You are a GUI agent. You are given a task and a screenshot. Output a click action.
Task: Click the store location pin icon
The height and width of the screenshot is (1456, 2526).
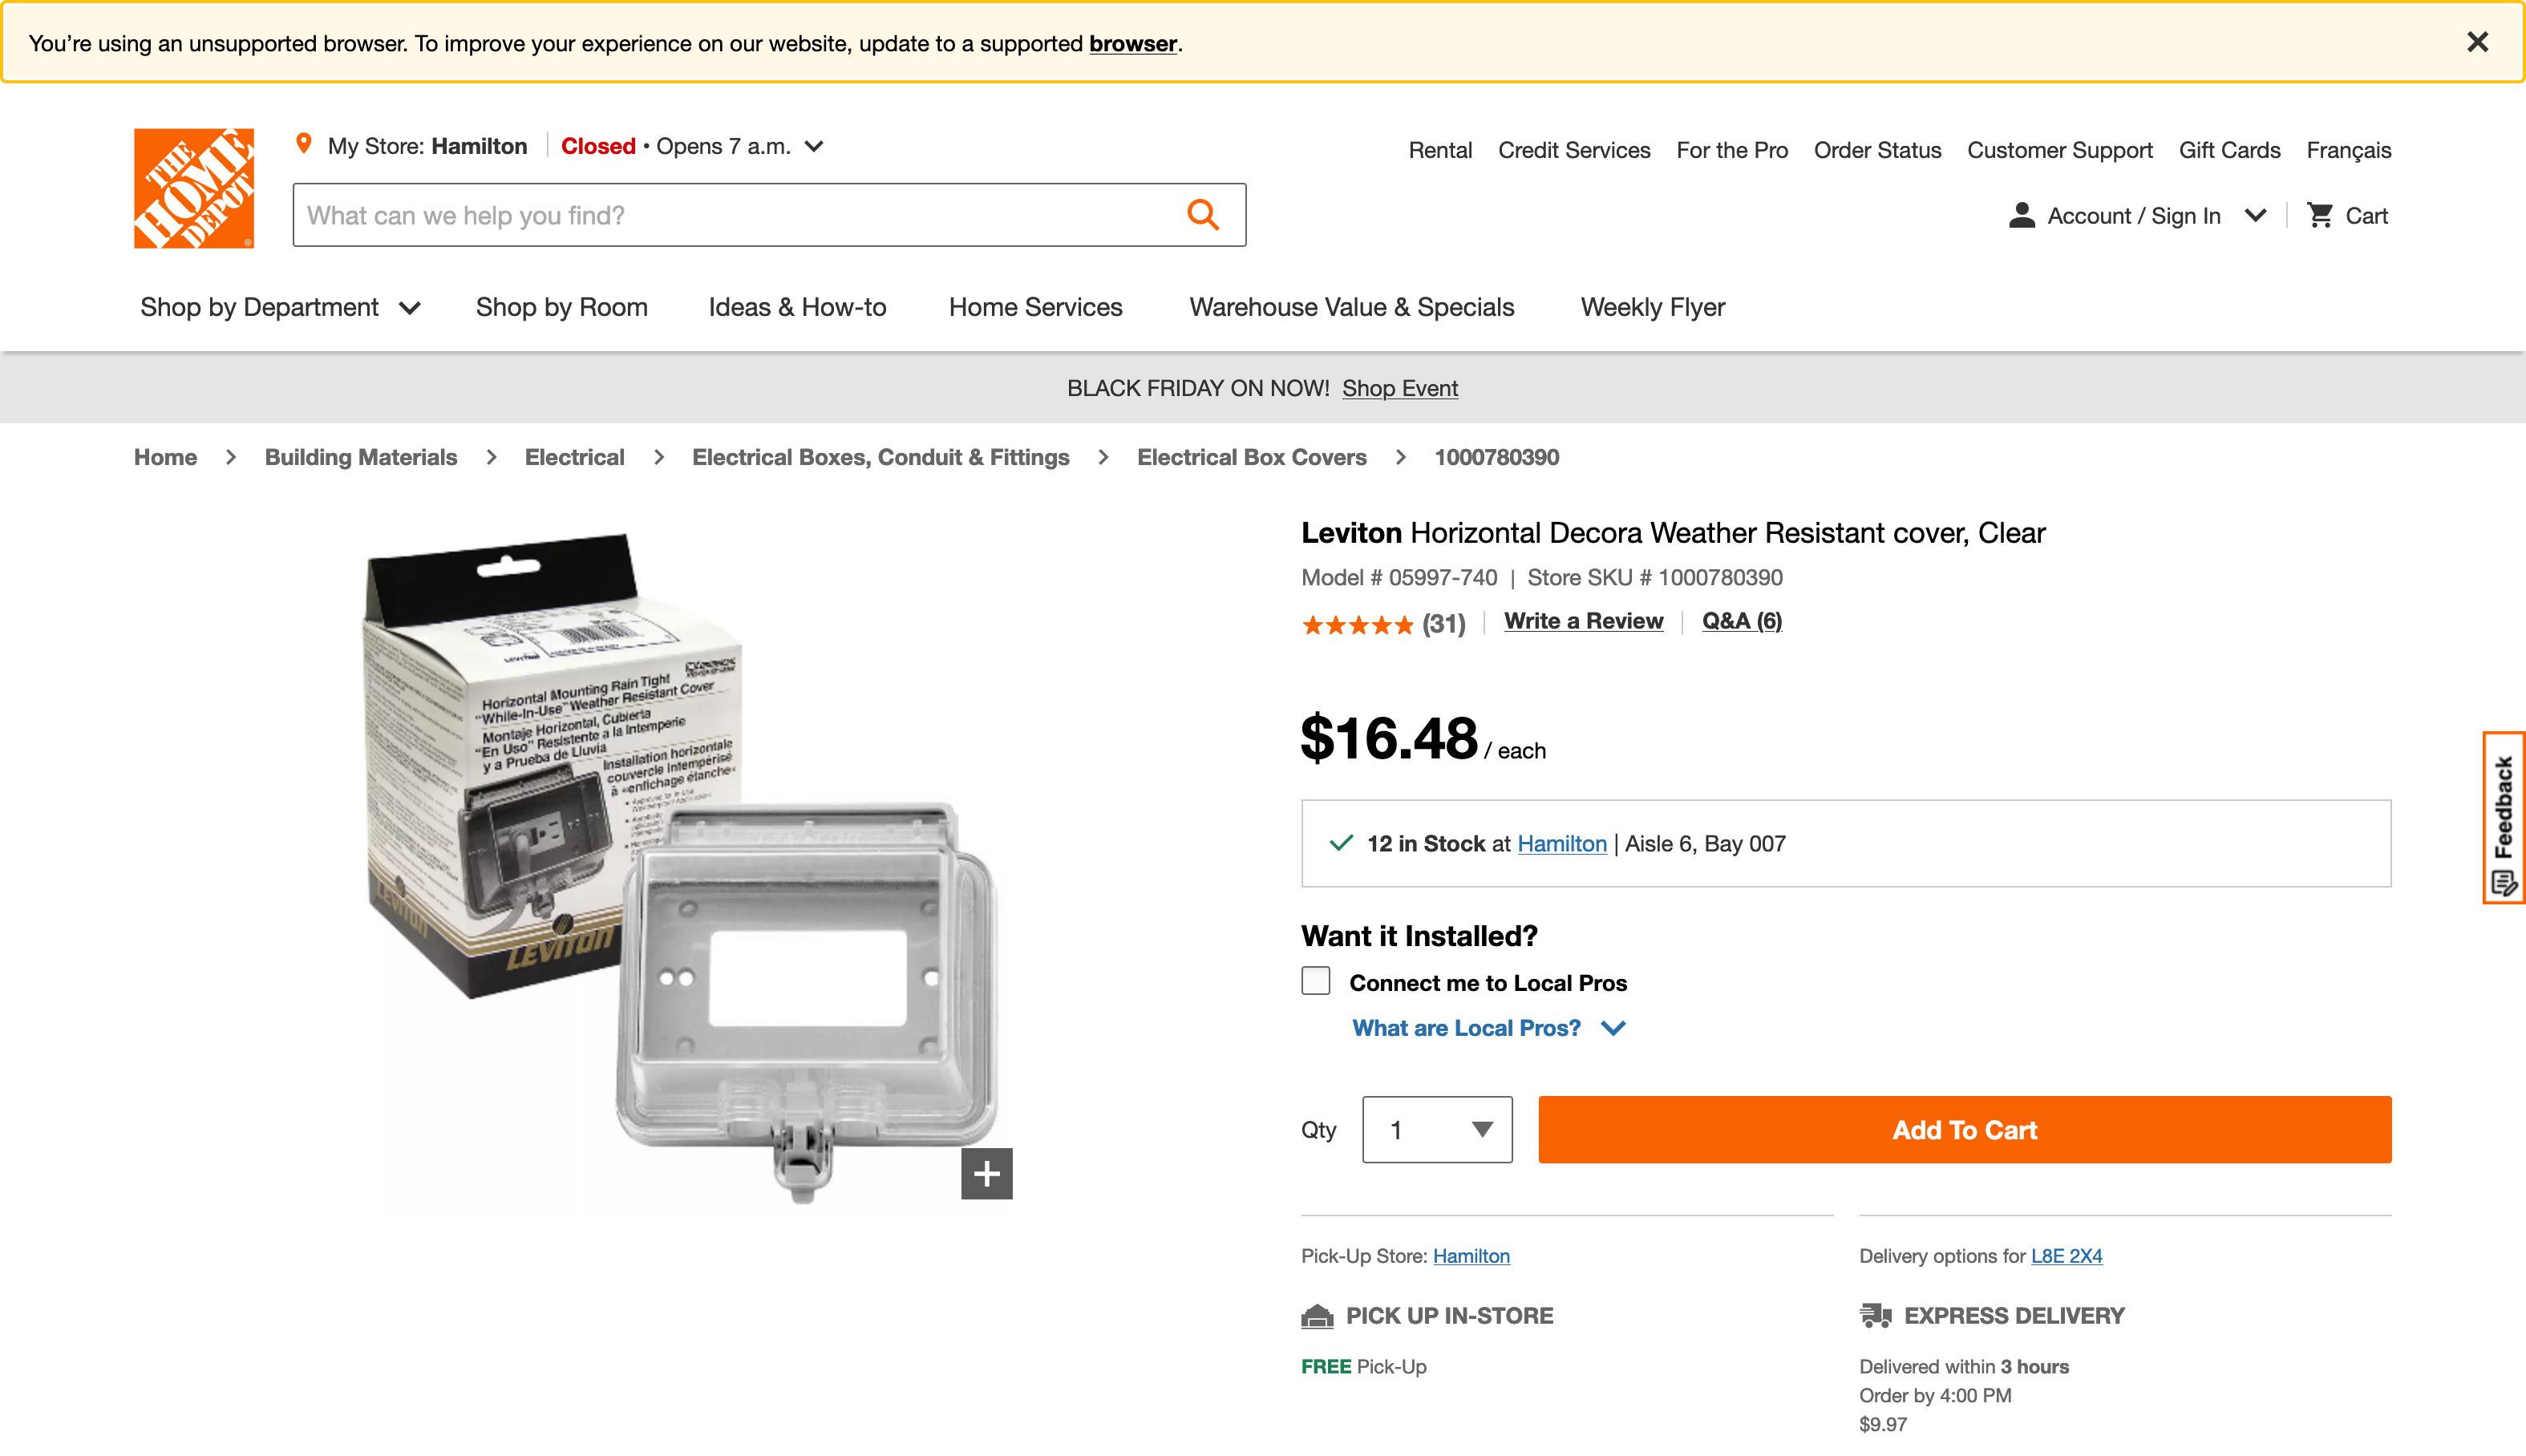(x=305, y=144)
